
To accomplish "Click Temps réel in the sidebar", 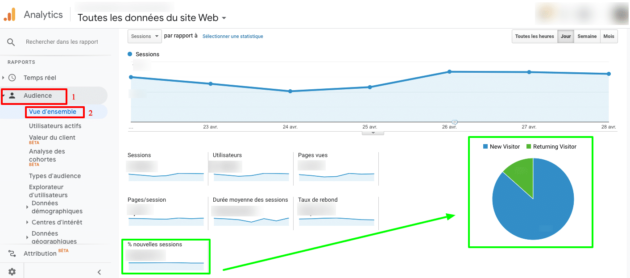I will [x=40, y=78].
